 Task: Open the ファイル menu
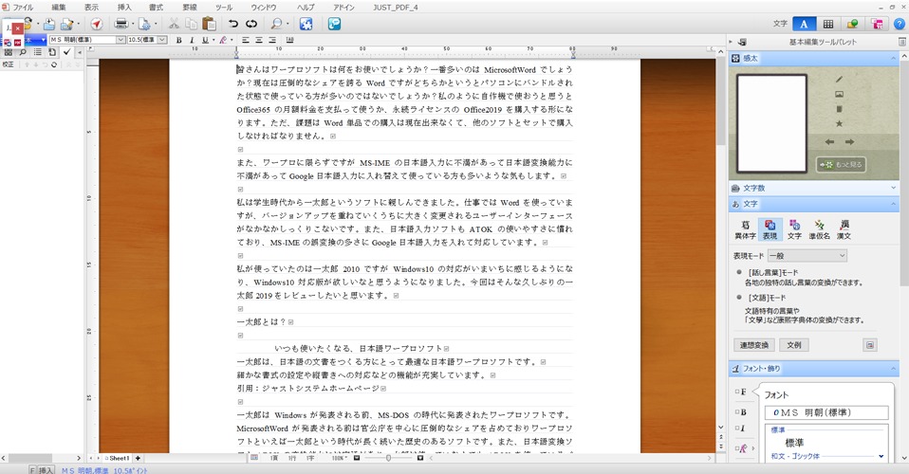23,8
